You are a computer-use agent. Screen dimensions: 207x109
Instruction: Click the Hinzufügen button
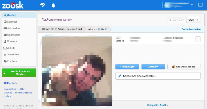pos(127,67)
